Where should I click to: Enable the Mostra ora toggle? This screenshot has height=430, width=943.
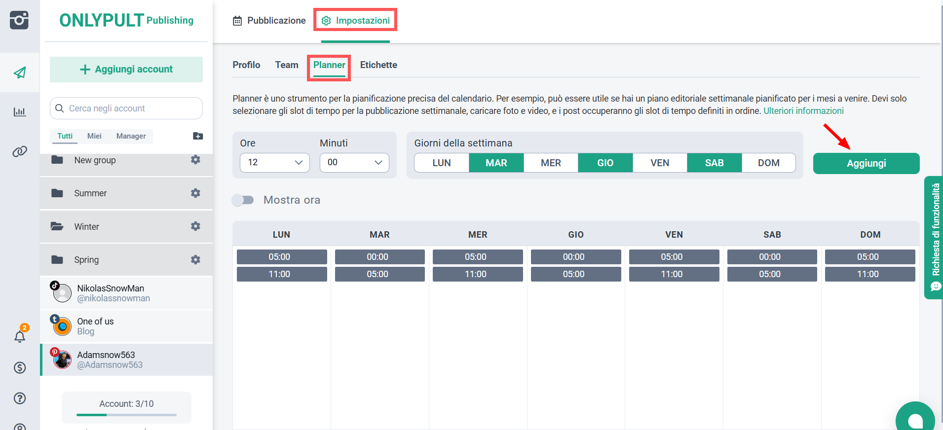point(243,200)
